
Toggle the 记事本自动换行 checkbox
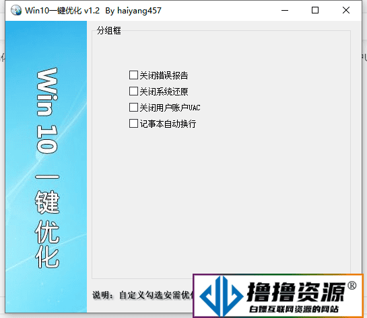(133, 124)
